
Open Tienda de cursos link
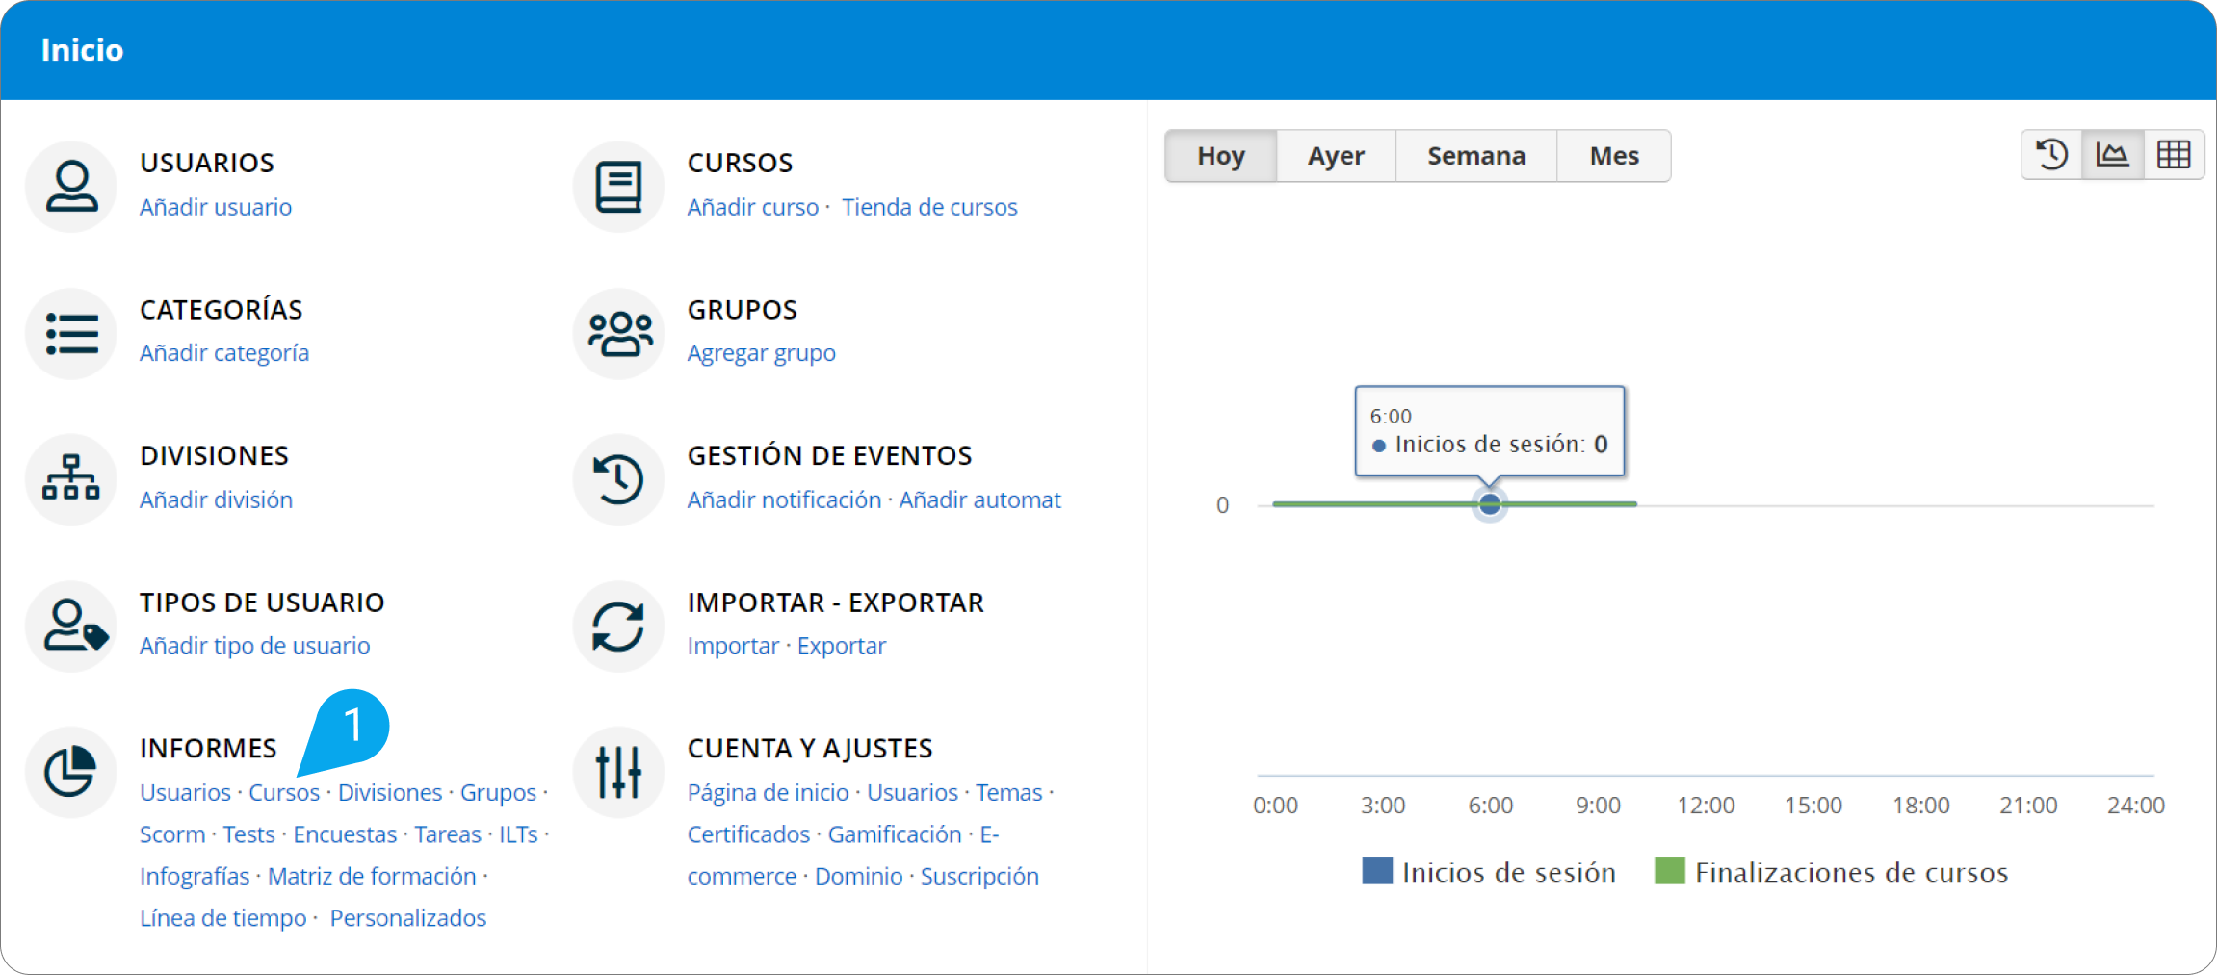[x=929, y=207]
